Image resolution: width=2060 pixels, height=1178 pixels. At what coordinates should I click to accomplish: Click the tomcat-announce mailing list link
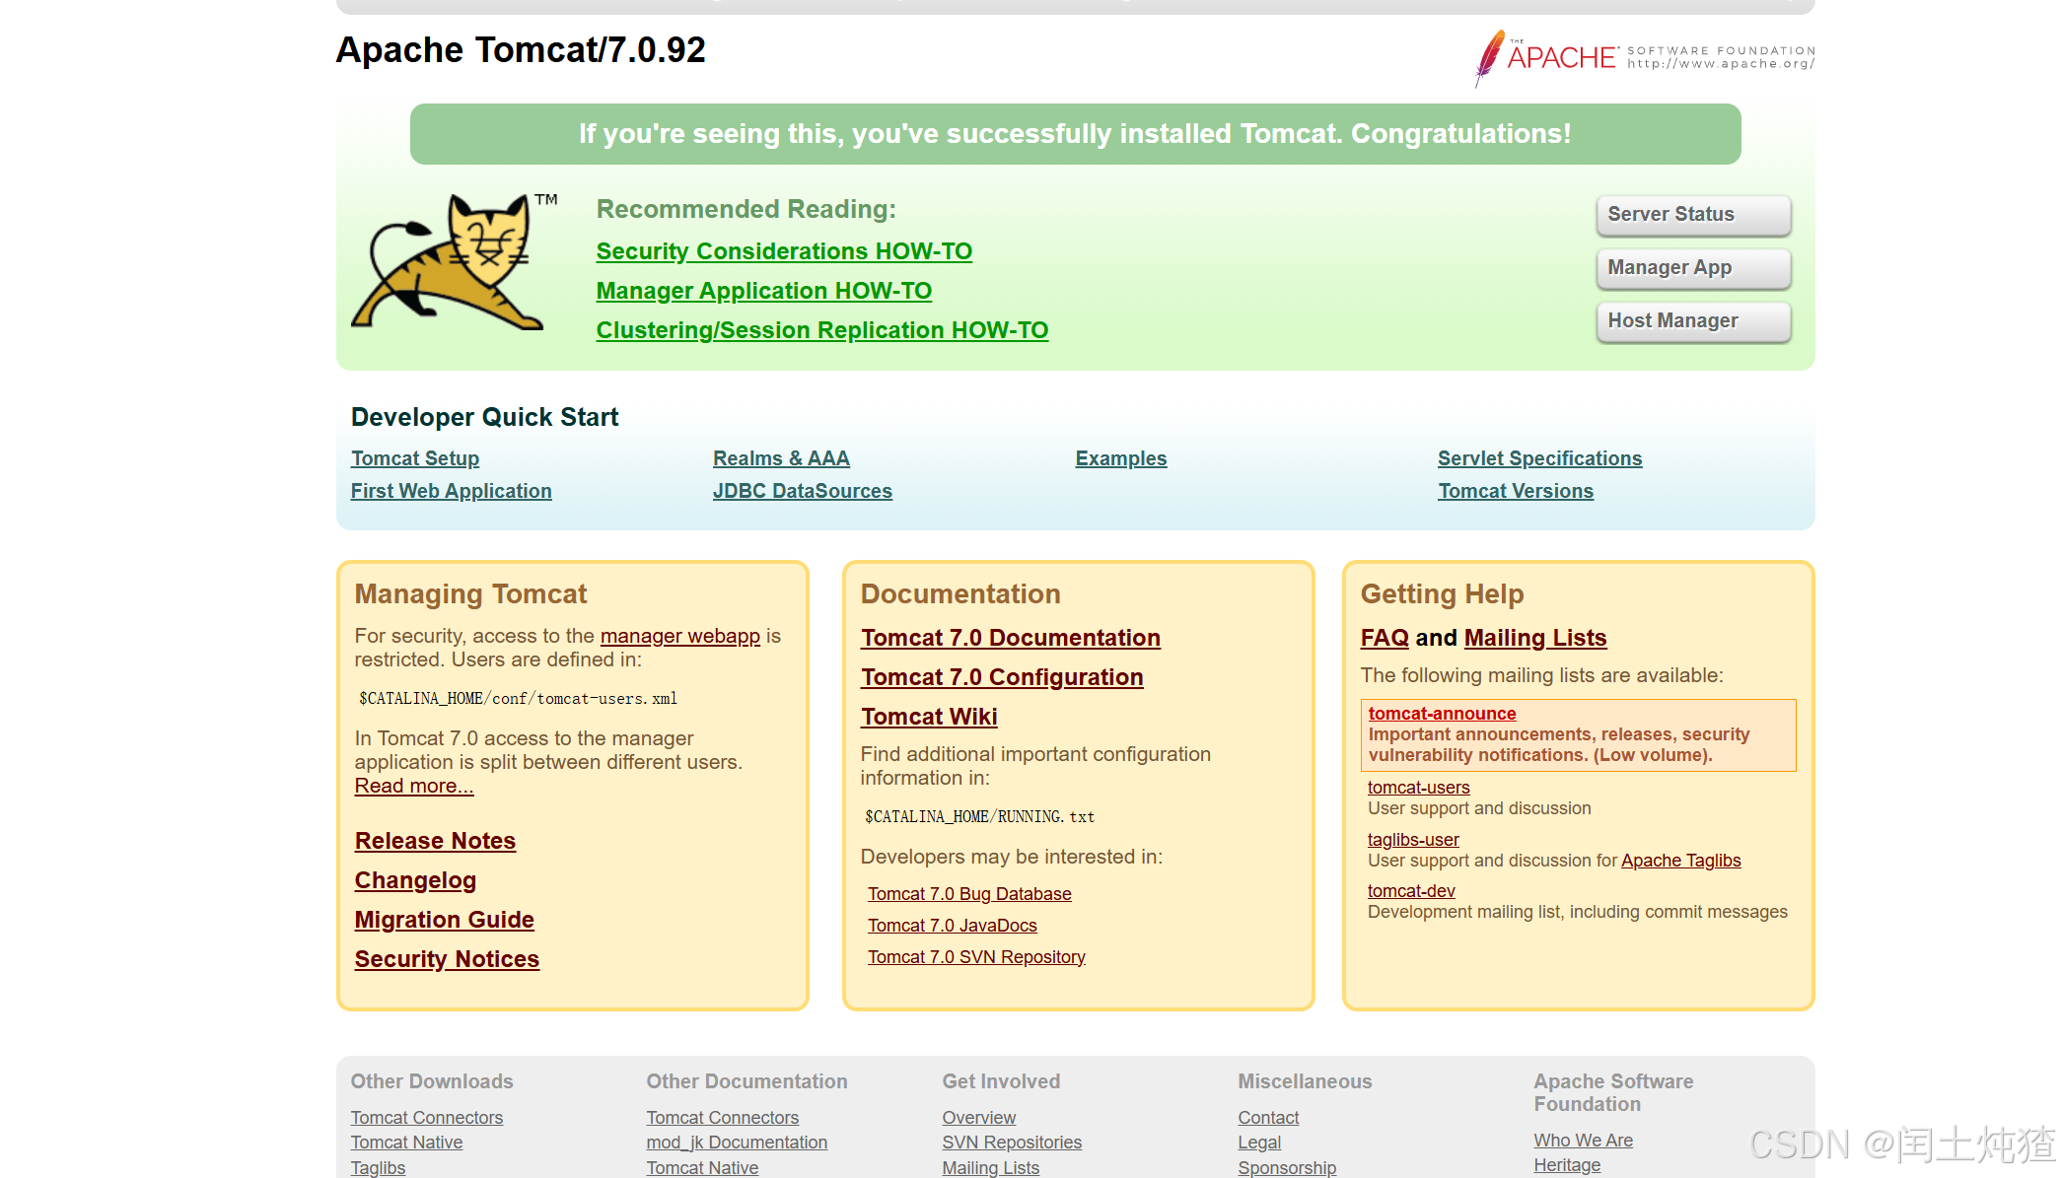[1441, 714]
